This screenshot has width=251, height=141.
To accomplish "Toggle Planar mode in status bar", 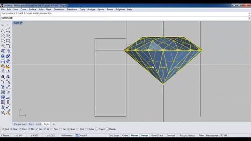I will point(134,136).
